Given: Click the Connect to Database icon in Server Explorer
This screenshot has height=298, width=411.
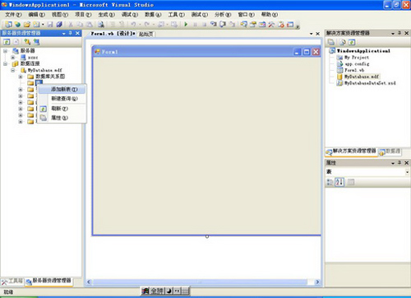Looking at the screenshot, I should coord(27,42).
